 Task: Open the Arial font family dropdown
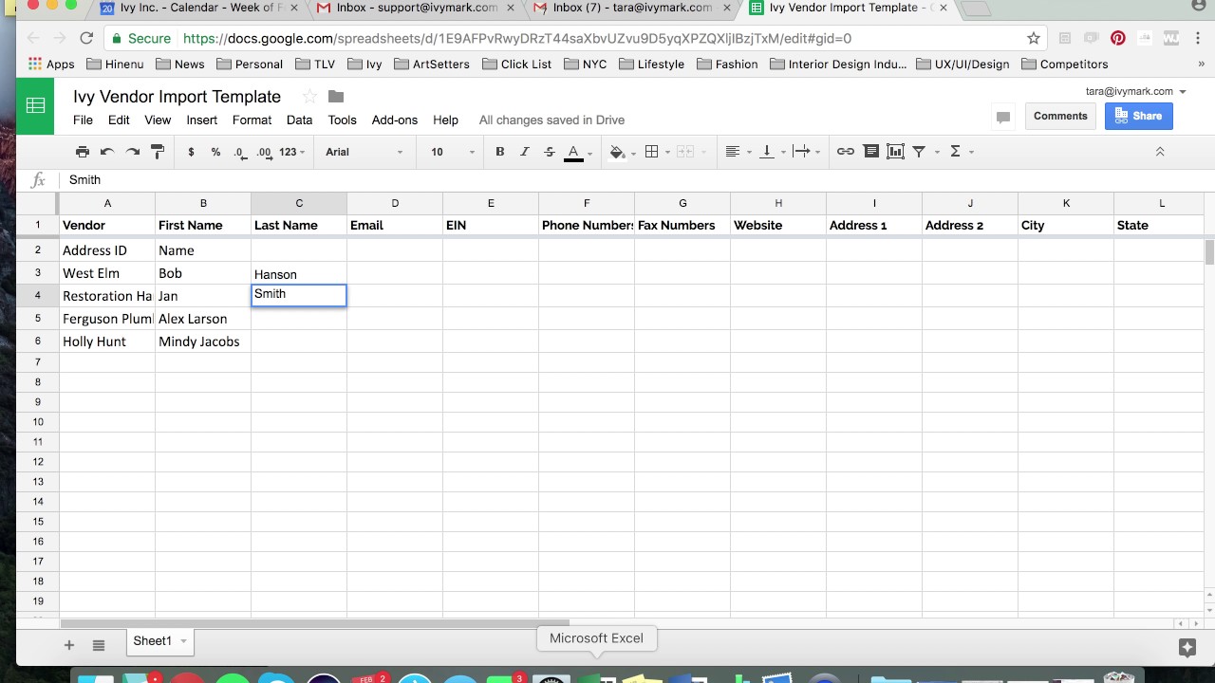tap(364, 152)
